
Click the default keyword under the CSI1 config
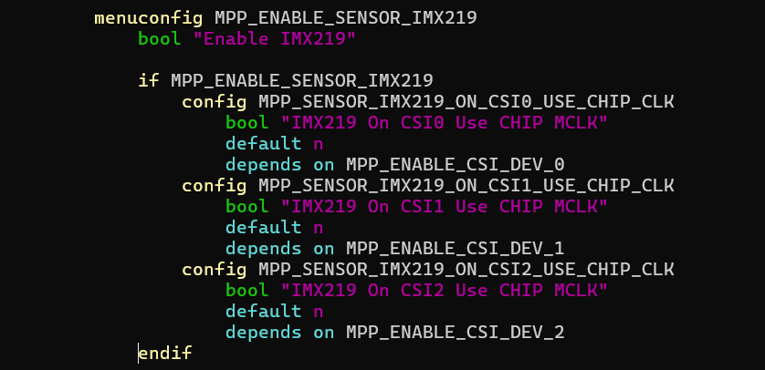click(x=263, y=227)
